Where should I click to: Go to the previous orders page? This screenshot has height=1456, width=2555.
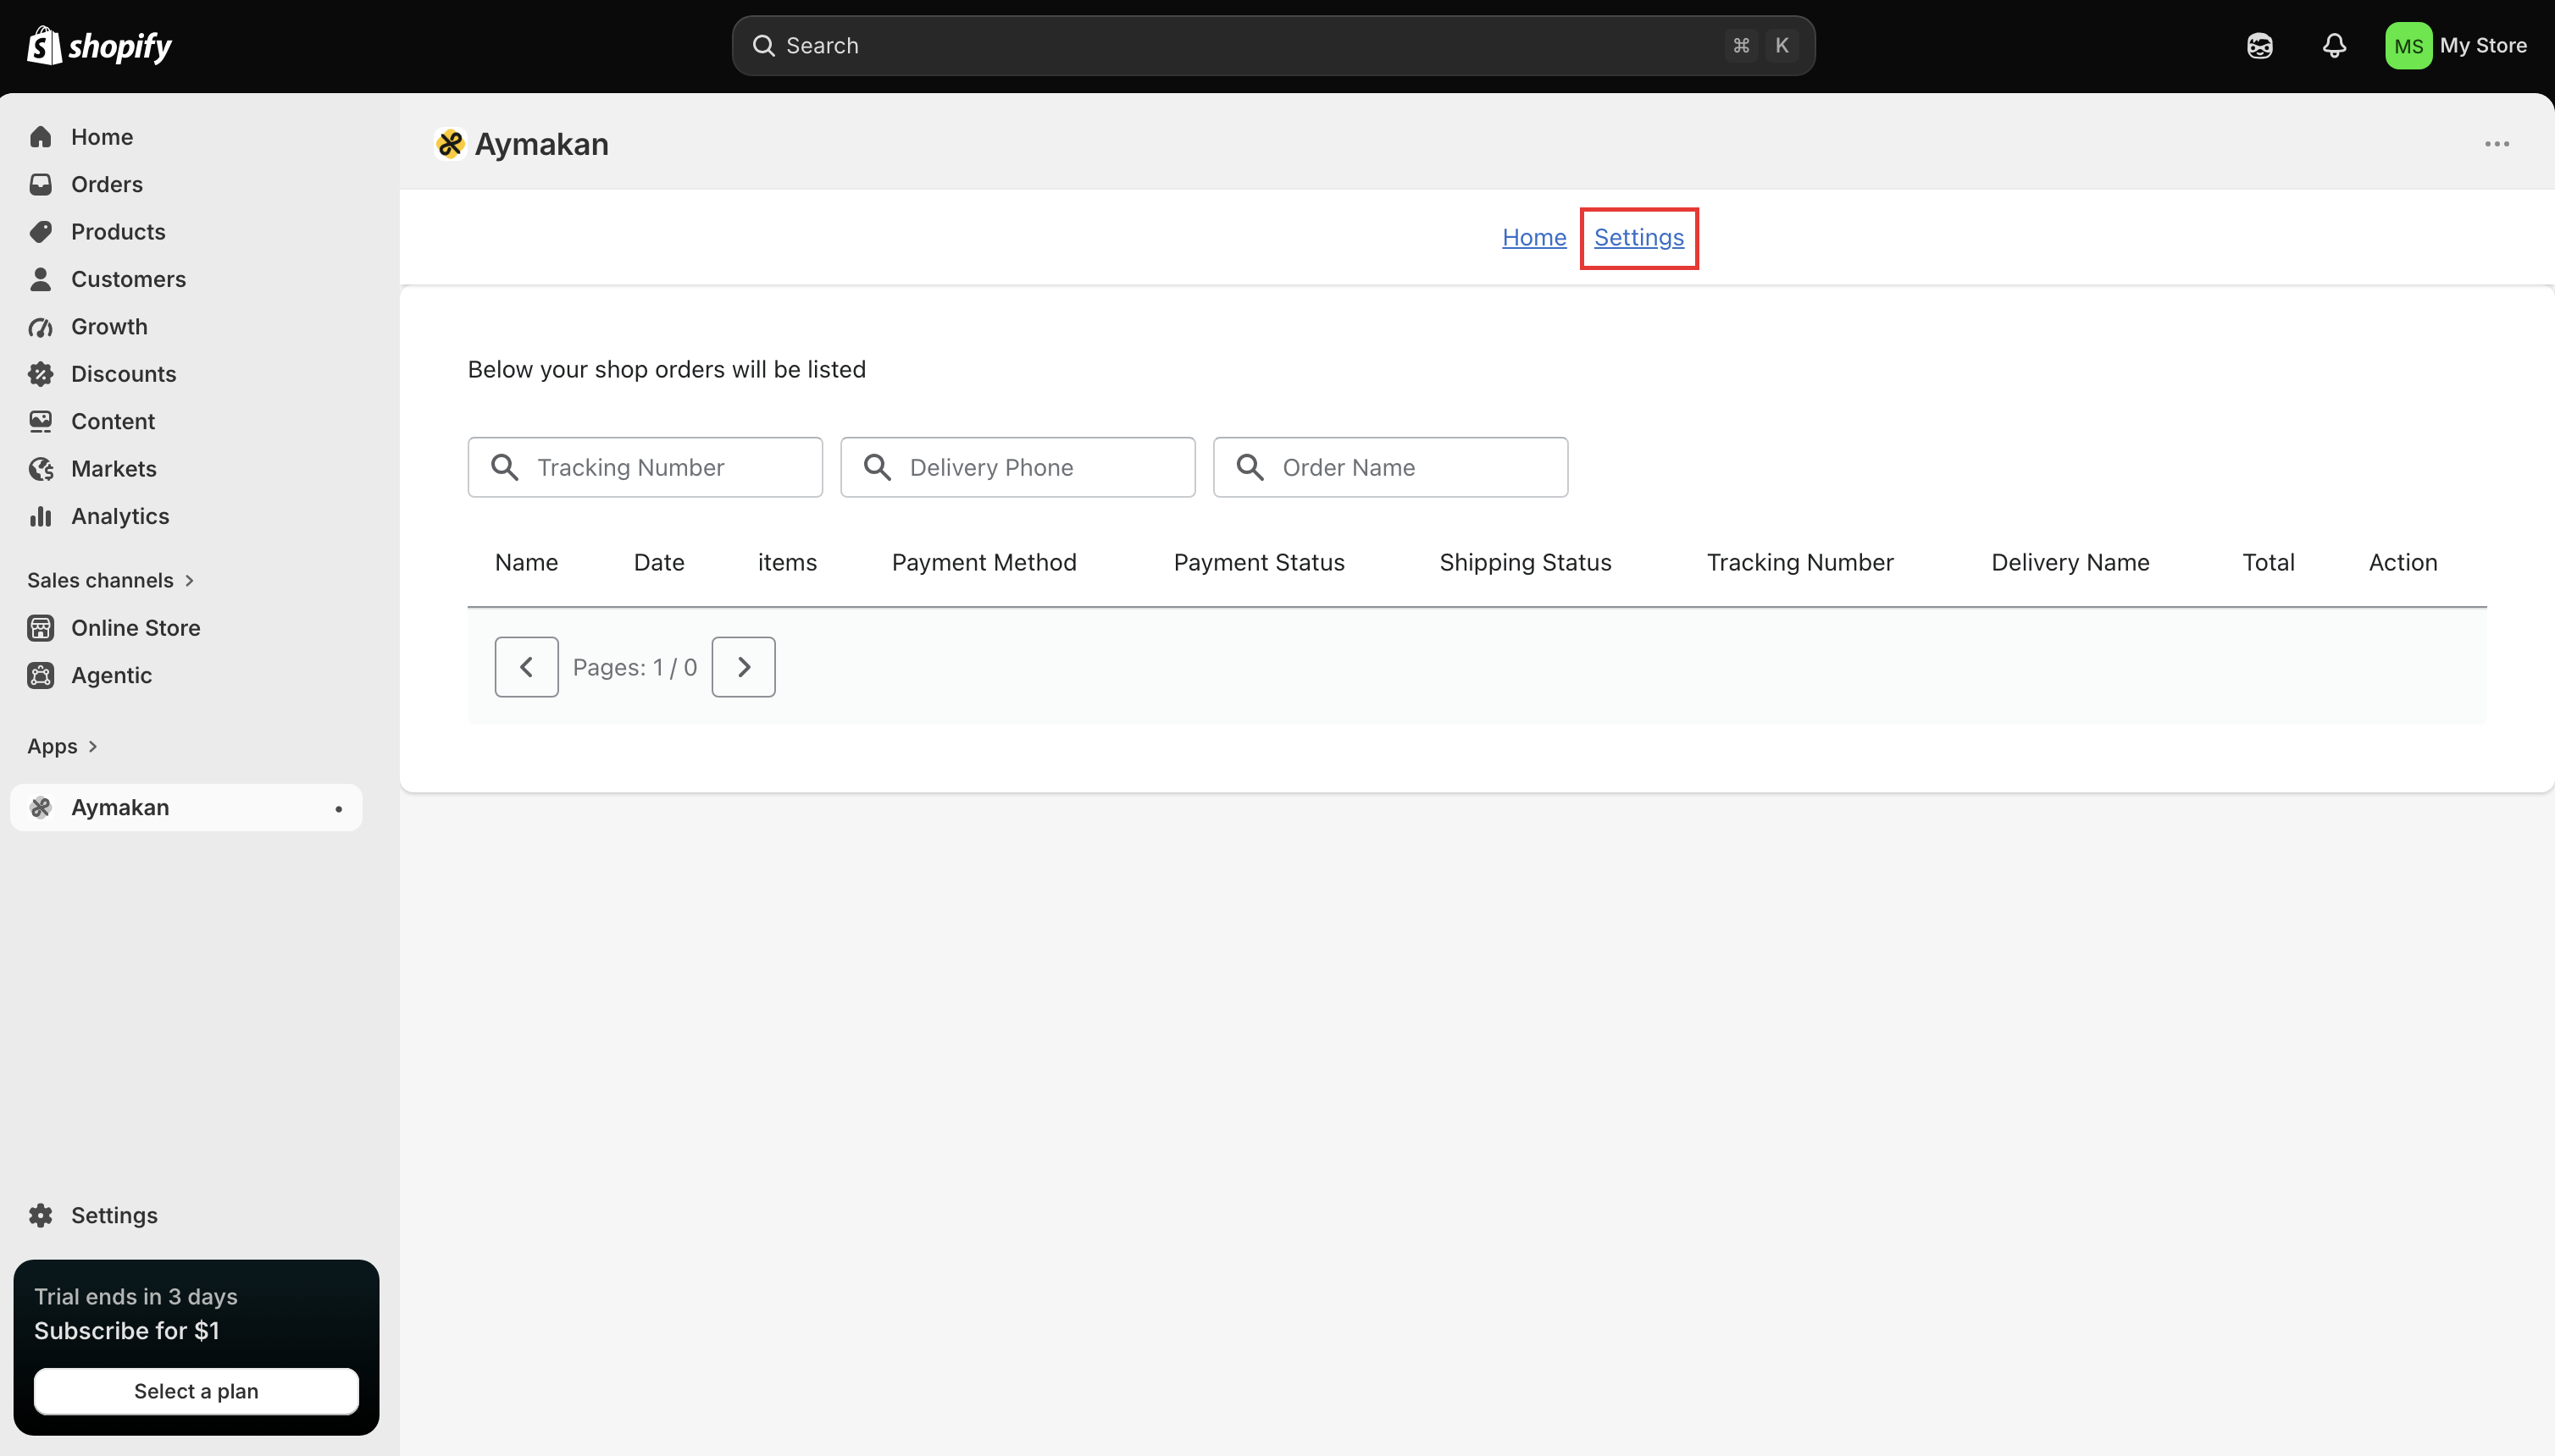526,667
